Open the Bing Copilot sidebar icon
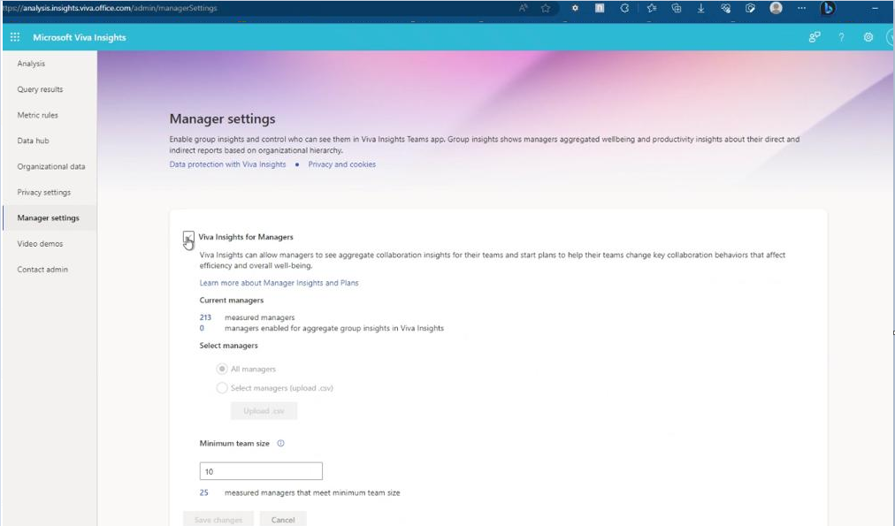 827,8
